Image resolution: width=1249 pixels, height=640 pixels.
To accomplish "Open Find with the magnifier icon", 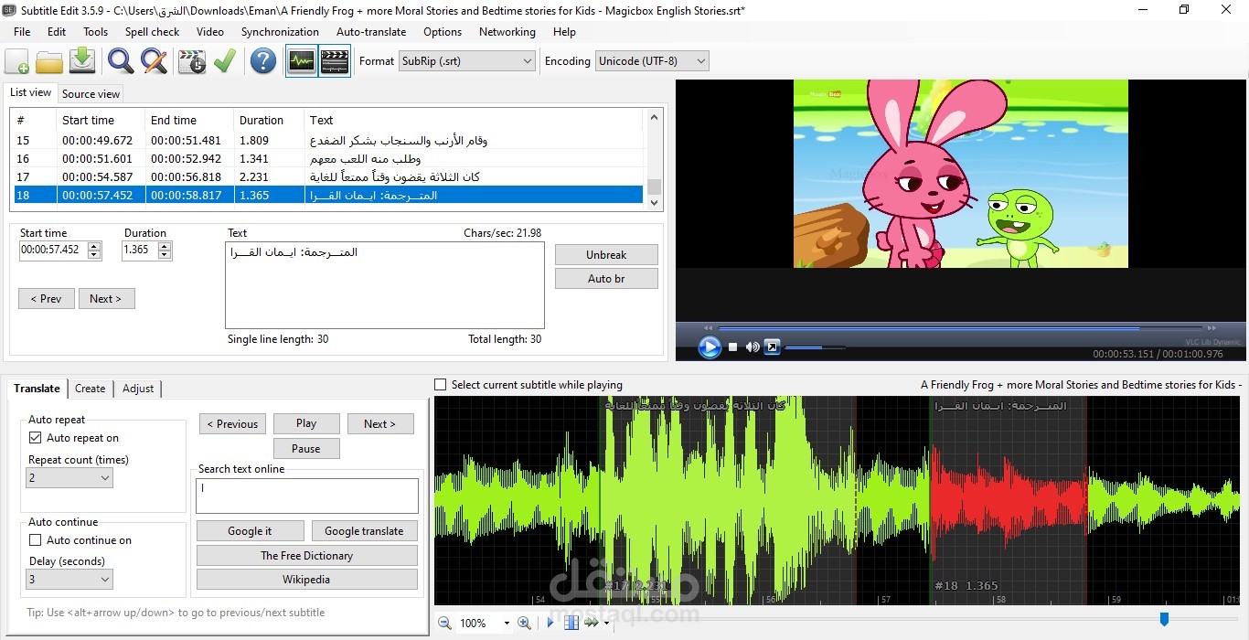I will 121,61.
